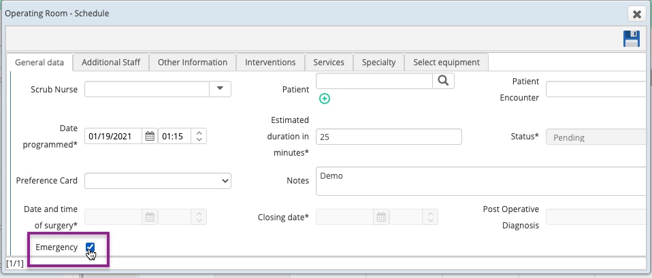Close the Operating Room - Schedule dialog

point(636,14)
